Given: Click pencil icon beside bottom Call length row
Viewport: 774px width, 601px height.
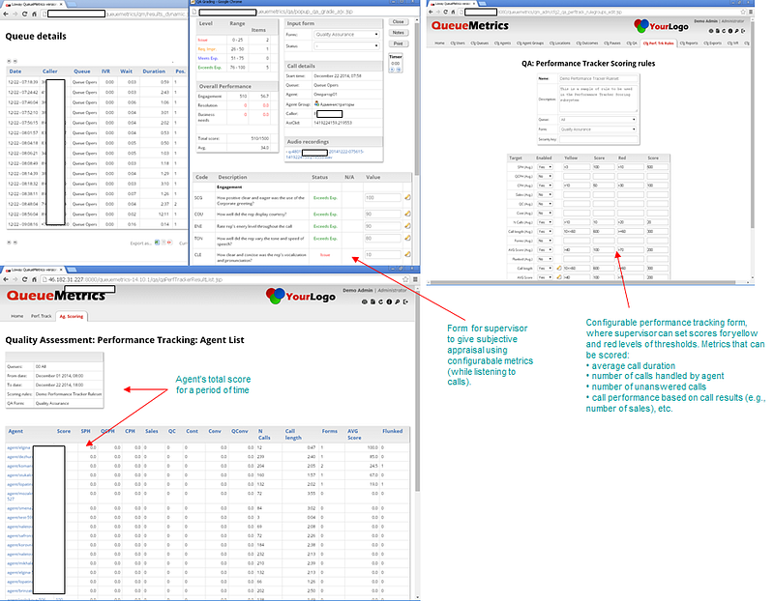Looking at the screenshot, I should pyautogui.click(x=559, y=269).
